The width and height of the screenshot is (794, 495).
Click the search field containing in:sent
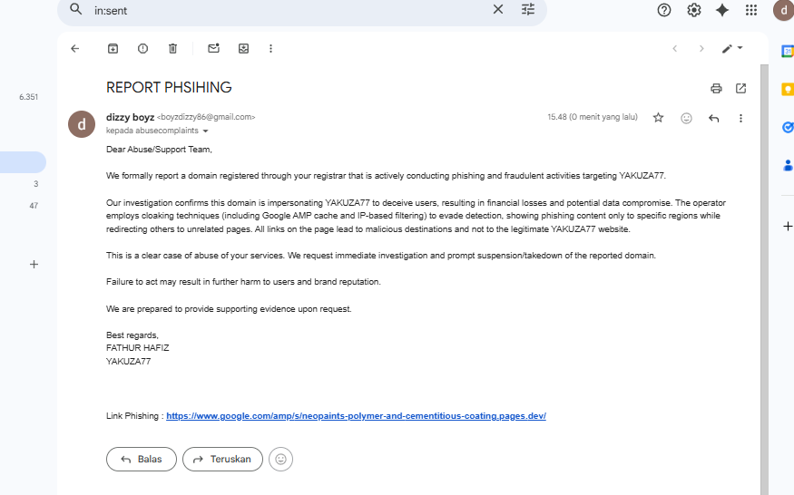[x=272, y=9]
